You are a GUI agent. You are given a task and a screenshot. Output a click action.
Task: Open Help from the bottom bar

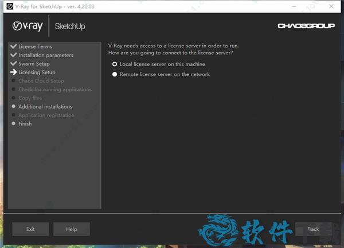click(x=72, y=229)
